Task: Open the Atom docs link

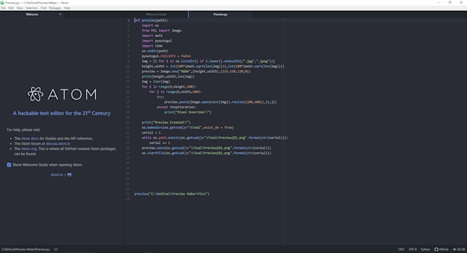Action: tap(30, 138)
